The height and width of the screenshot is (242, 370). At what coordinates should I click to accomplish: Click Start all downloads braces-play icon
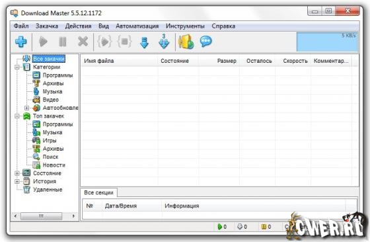(x=104, y=41)
